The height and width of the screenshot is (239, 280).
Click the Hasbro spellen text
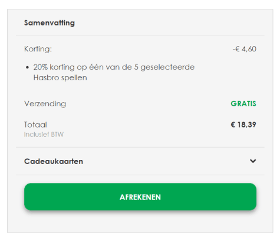[60, 78]
